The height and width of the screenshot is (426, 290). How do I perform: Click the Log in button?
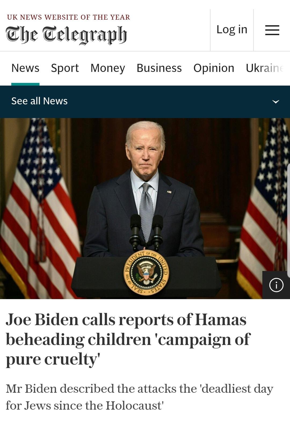232,30
